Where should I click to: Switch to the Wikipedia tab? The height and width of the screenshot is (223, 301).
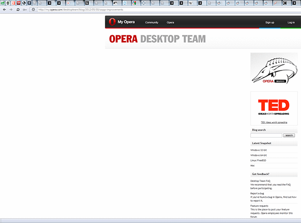click(191, 3)
